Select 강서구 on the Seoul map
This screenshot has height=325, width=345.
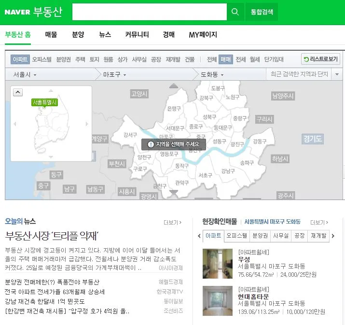pyautogui.click(x=130, y=135)
